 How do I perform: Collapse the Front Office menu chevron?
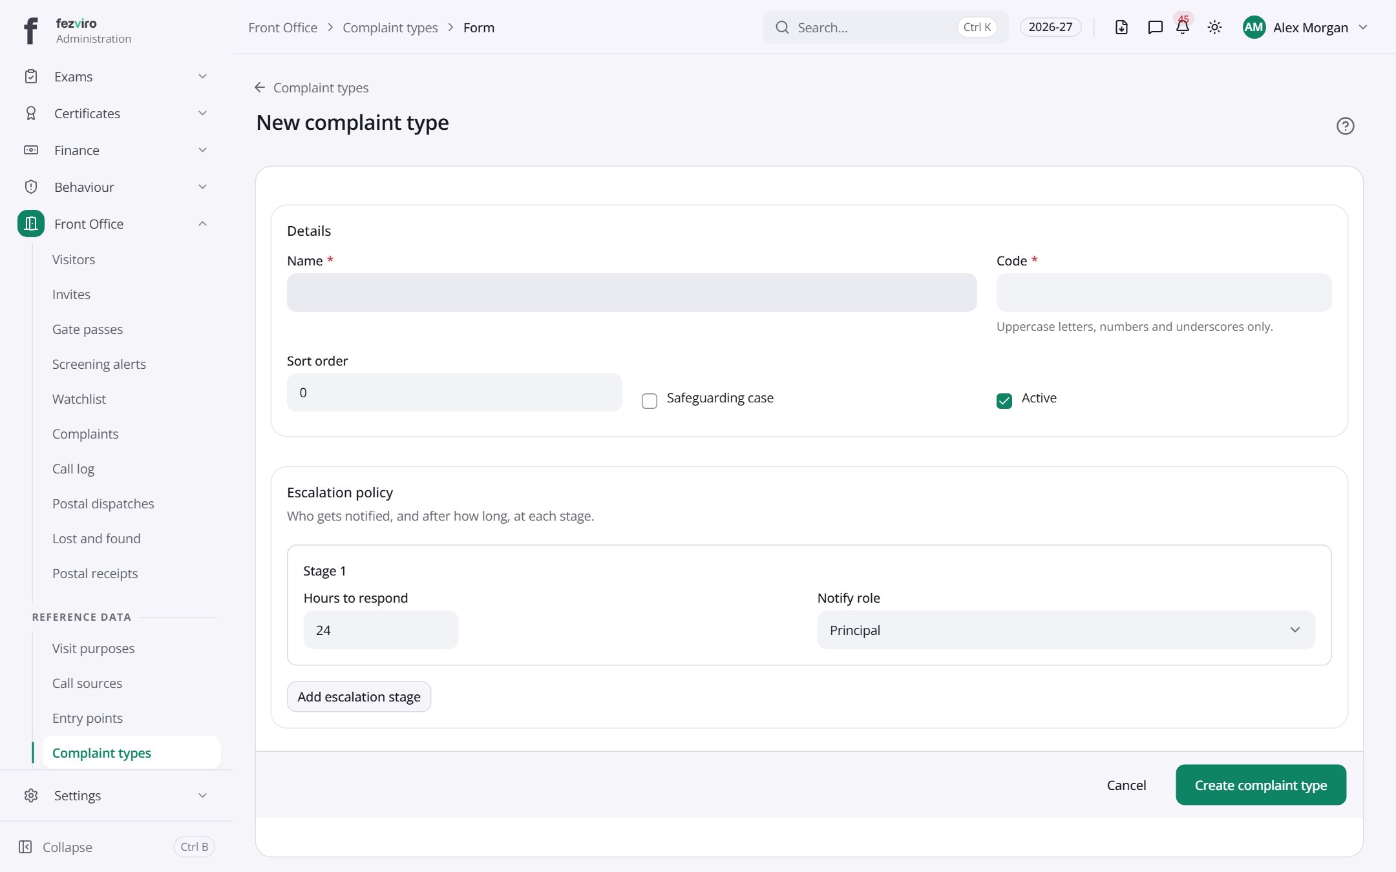pos(202,224)
